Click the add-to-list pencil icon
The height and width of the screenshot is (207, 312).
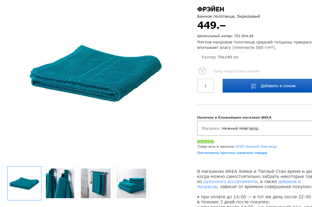253,86
